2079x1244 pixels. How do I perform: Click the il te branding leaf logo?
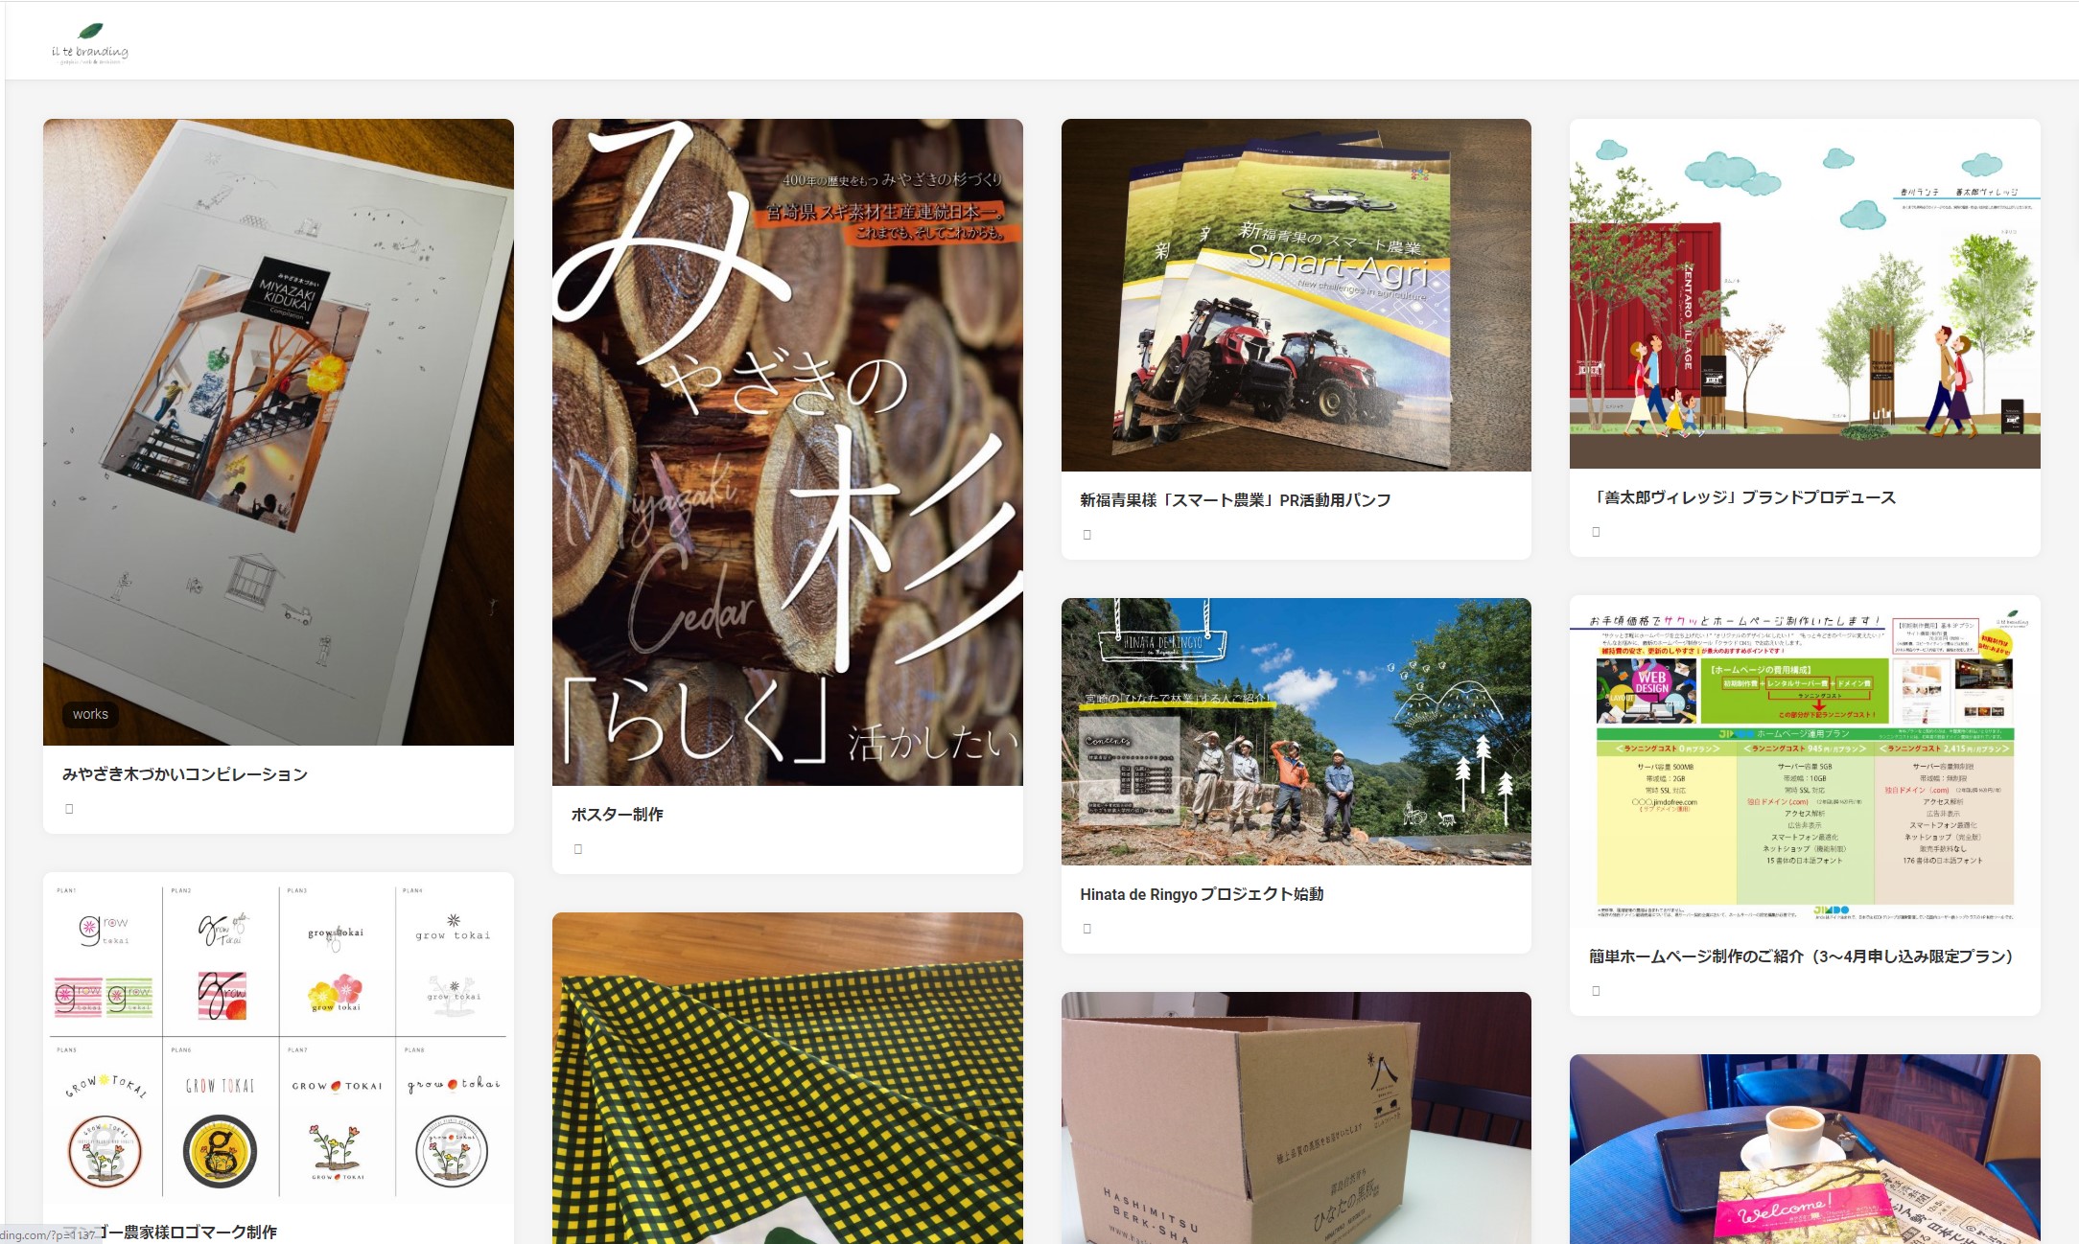click(89, 43)
